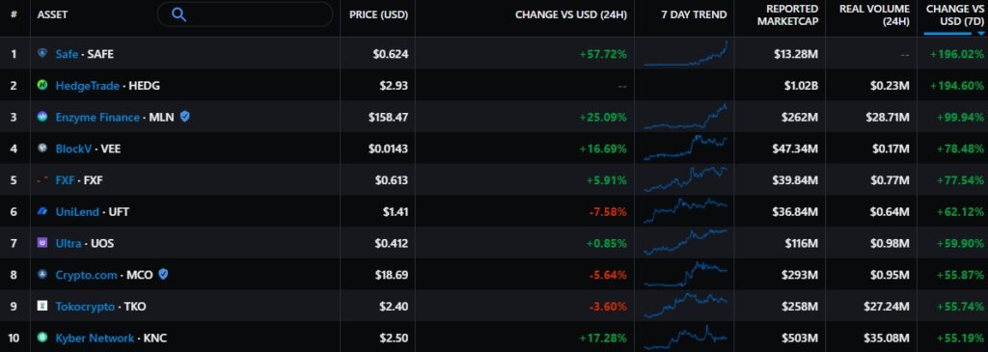View Kyber Network 7 day trend sparkline

tap(686, 337)
